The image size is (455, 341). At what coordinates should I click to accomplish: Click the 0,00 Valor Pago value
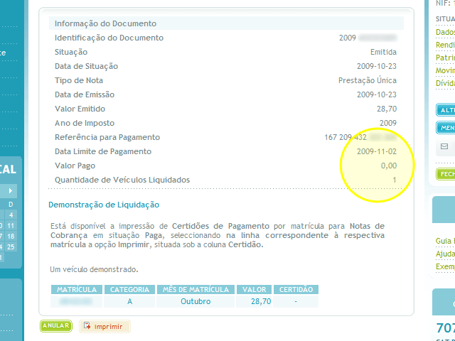[389, 166]
